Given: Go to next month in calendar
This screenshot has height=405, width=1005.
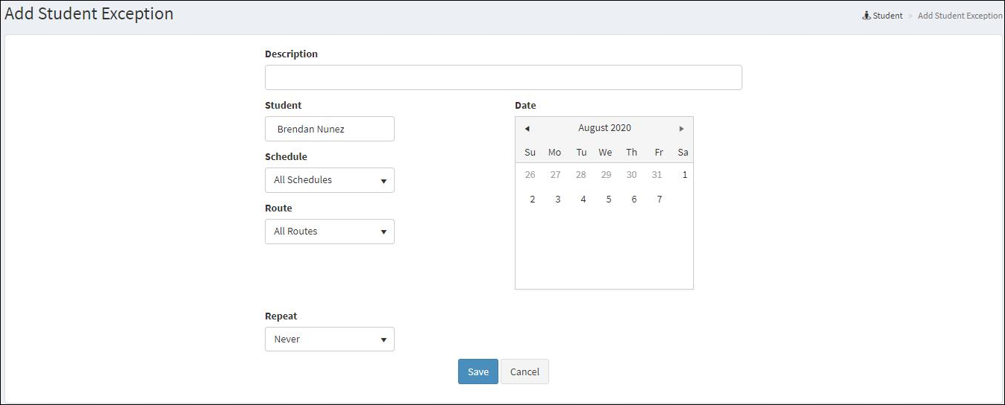Looking at the screenshot, I should point(681,128).
